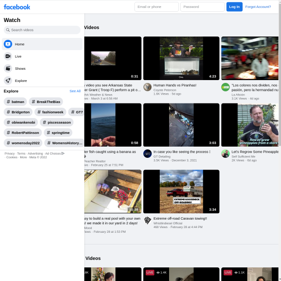Play the pool building video thumbnail

click(x=113, y=192)
